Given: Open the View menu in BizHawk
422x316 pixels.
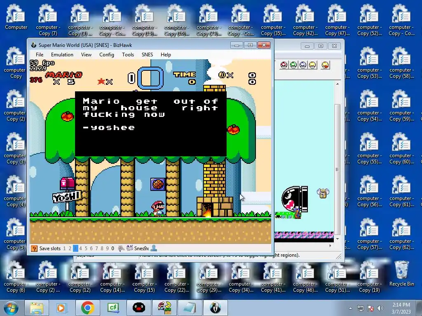Looking at the screenshot, I should coord(86,55).
